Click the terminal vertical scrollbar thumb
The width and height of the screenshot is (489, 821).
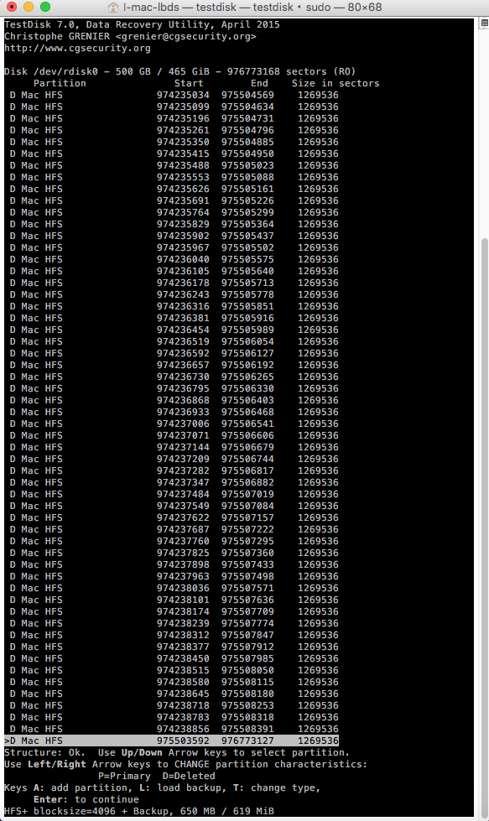(x=484, y=527)
